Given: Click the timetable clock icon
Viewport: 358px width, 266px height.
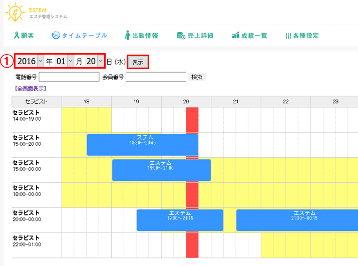Looking at the screenshot, I should (x=56, y=36).
